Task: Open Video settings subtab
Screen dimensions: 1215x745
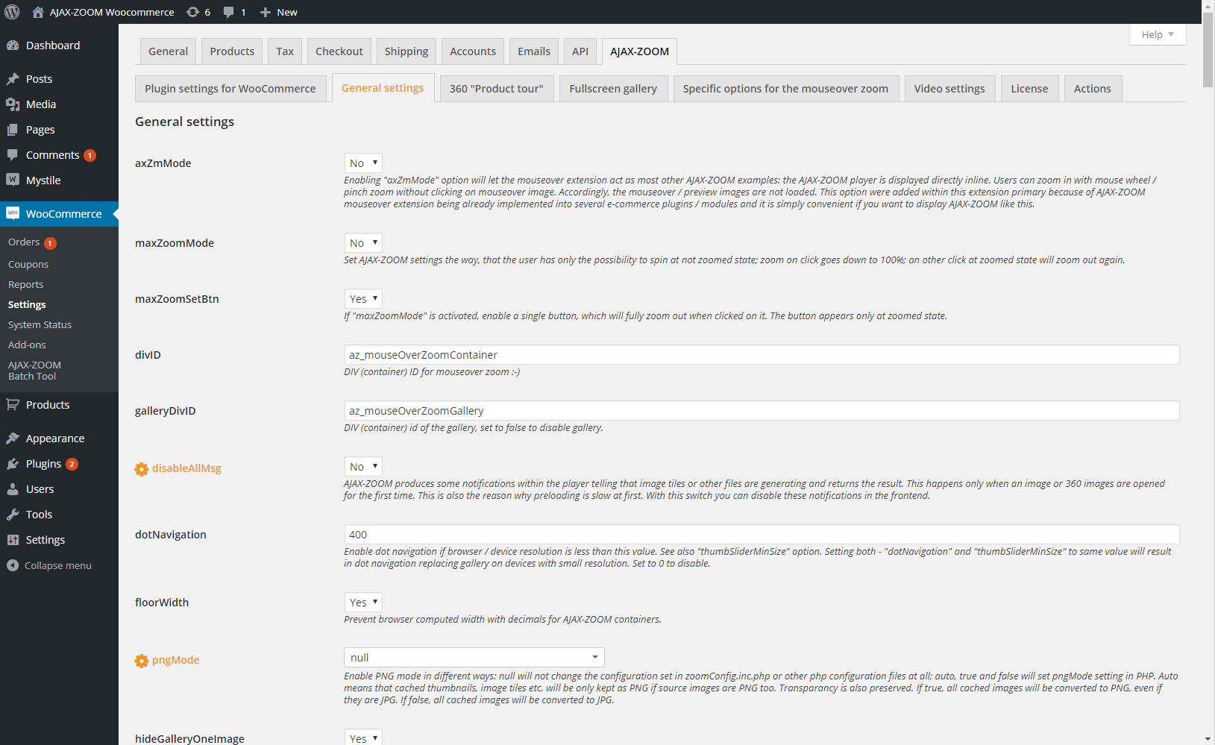Action: pyautogui.click(x=949, y=89)
